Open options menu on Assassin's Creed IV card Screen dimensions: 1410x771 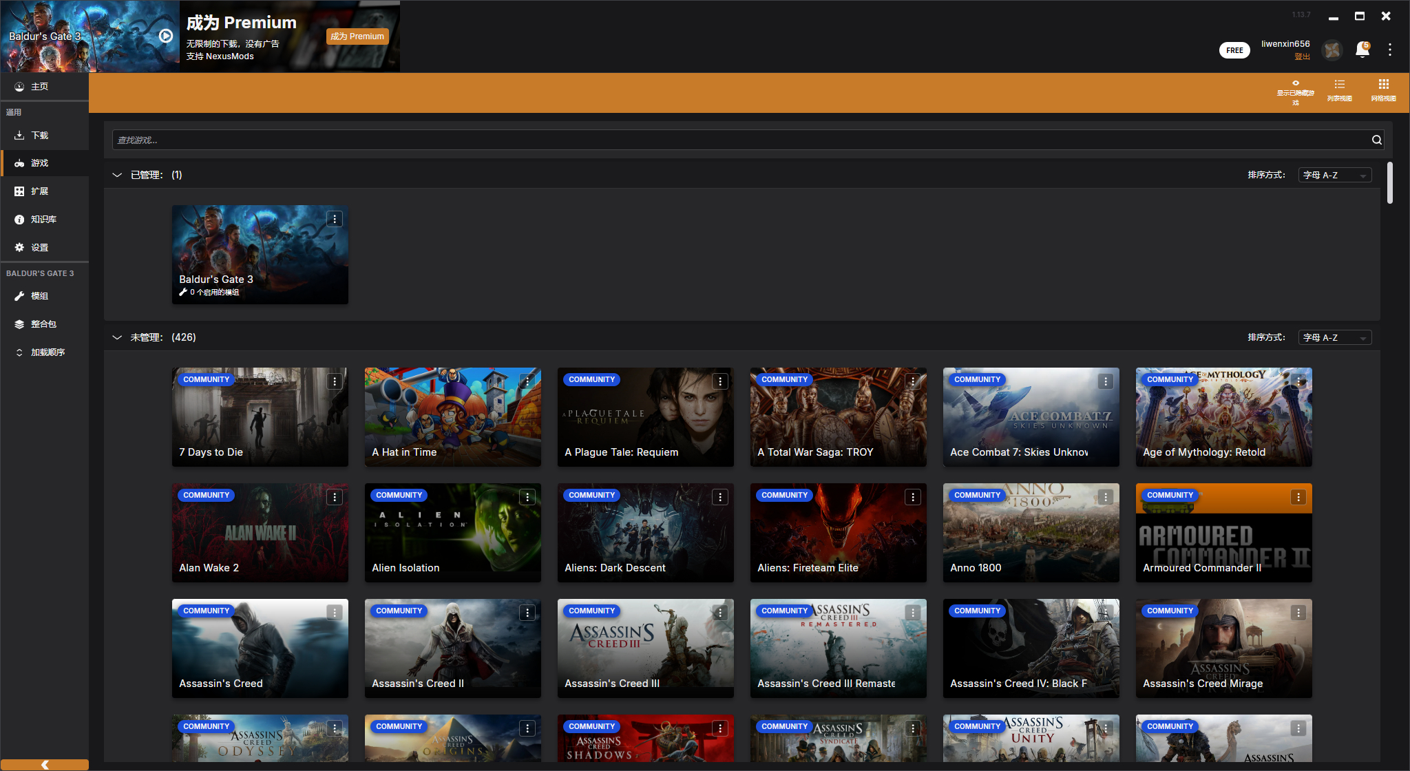click(1106, 613)
